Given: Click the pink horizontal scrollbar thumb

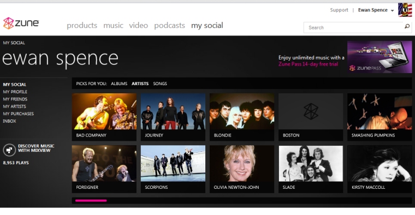Looking at the screenshot, I should click(x=91, y=201).
